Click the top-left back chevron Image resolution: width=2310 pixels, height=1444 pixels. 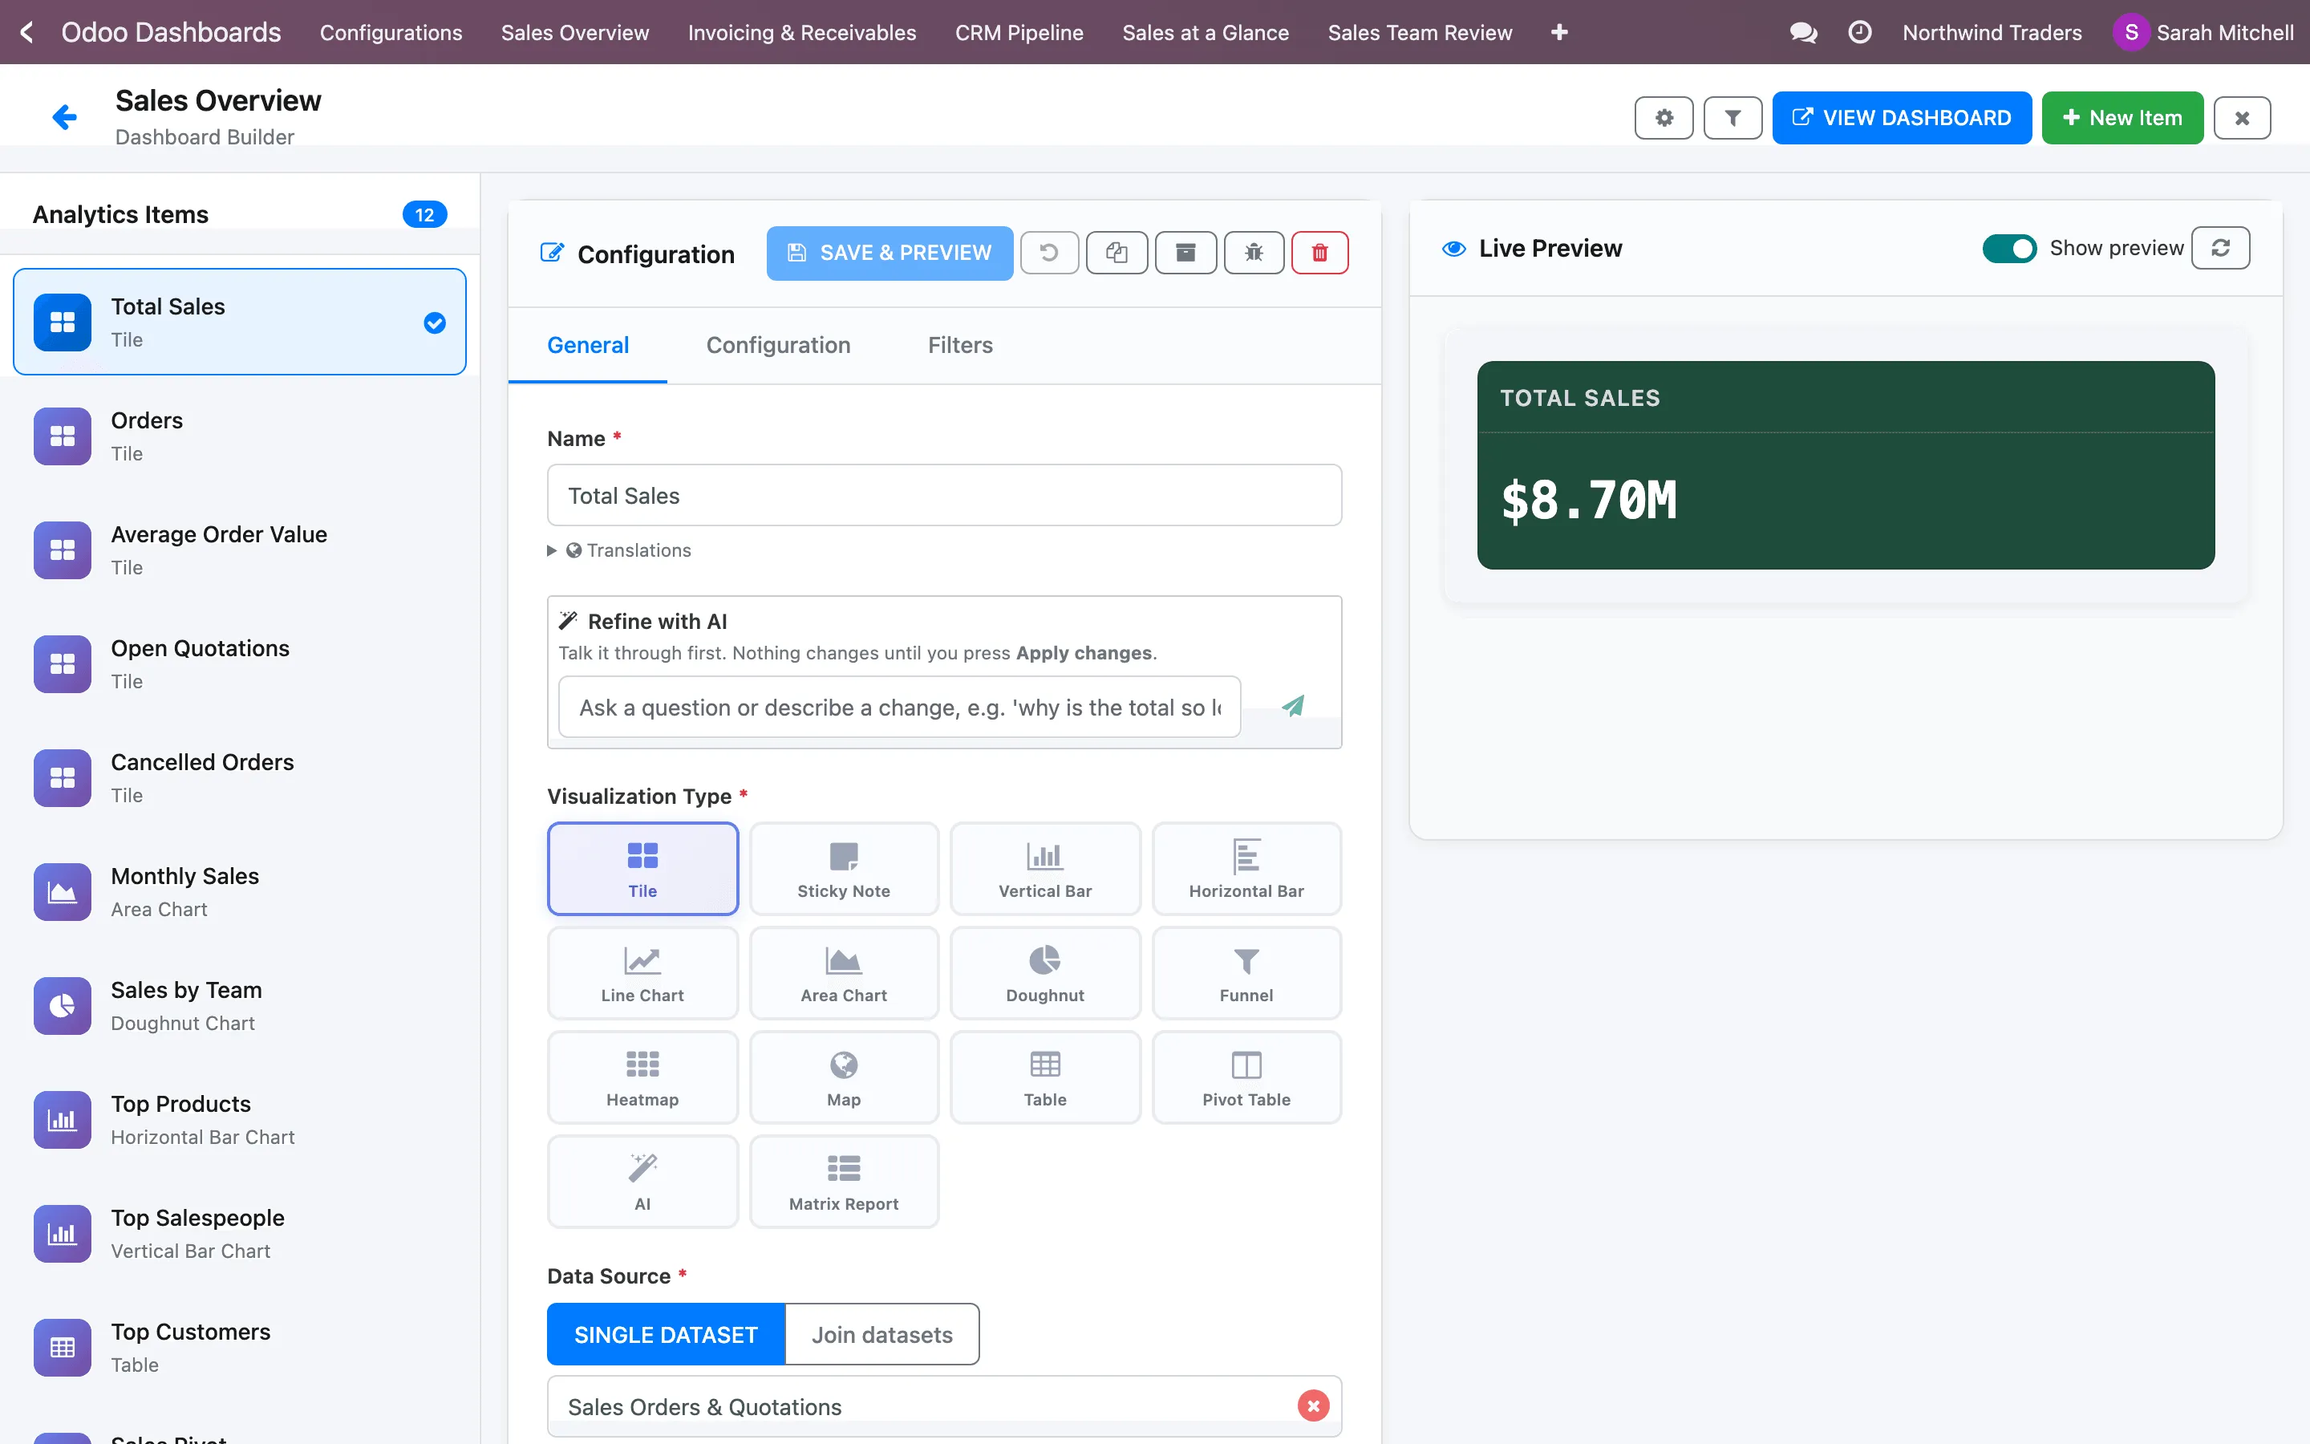click(26, 32)
